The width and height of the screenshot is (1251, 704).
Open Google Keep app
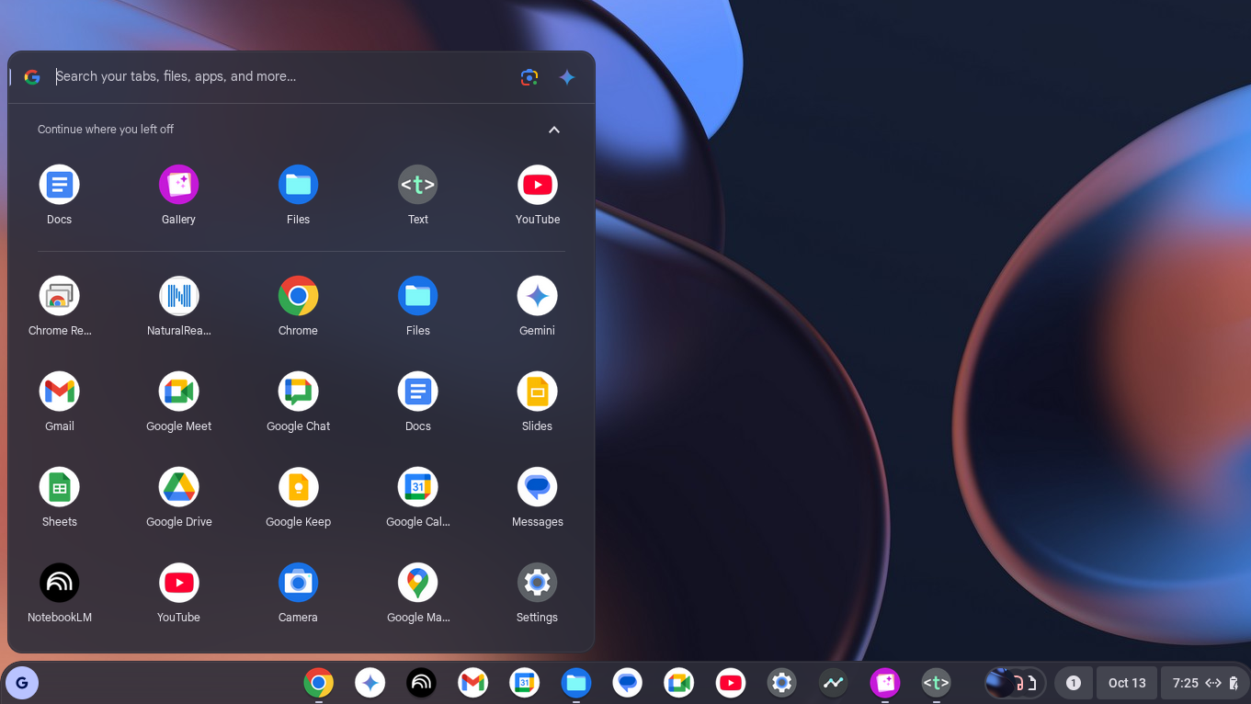tap(298, 487)
